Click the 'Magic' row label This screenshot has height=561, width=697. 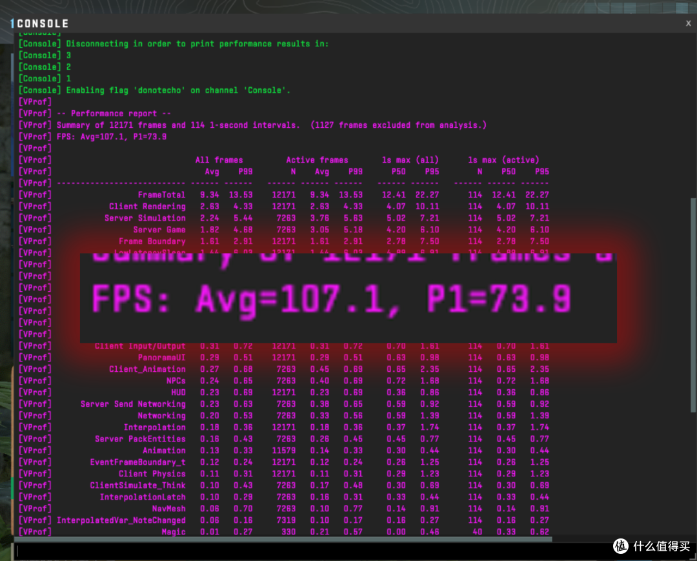[x=174, y=532]
